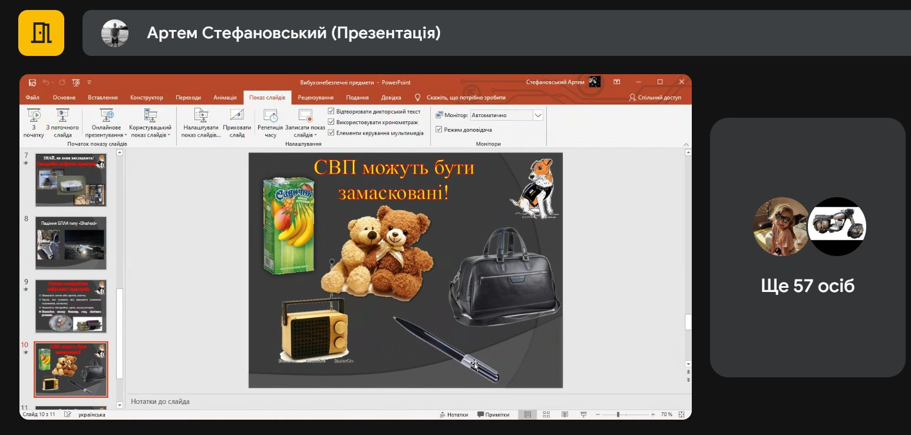
Task: Click the 'Приховати слайд' icon
Action: [x=237, y=123]
